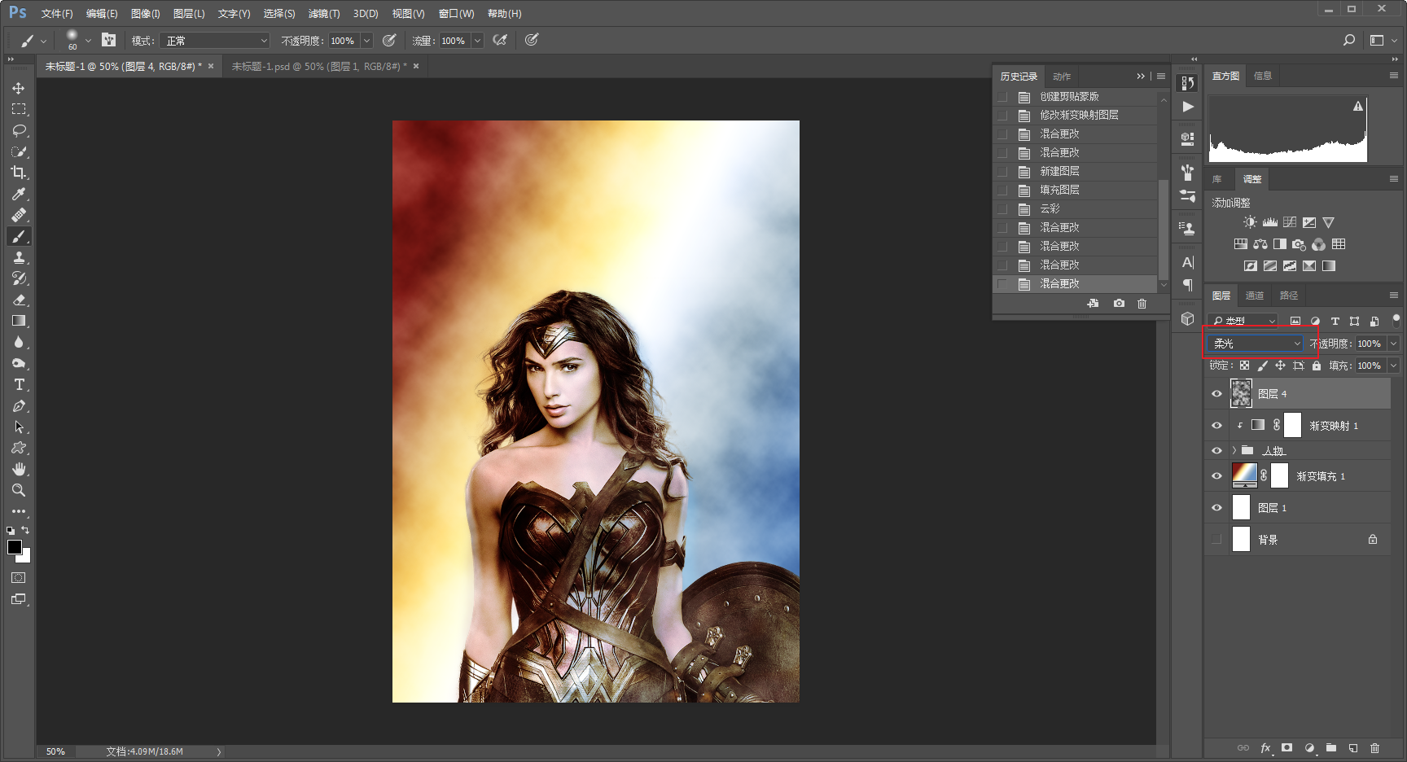1407x762 pixels.
Task: Select history state 创建剪贴蒙版
Action: point(1070,97)
